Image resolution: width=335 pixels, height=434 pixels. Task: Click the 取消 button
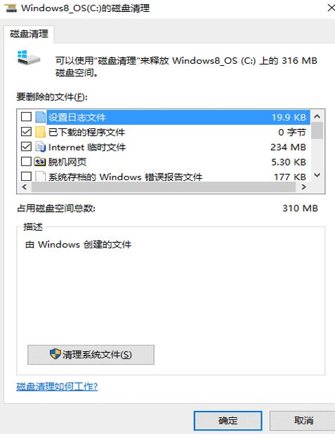[x=303, y=421]
